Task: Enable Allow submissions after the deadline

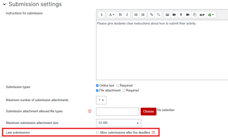Action: coord(97,132)
